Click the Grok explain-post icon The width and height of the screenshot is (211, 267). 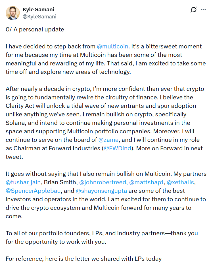(x=194, y=10)
